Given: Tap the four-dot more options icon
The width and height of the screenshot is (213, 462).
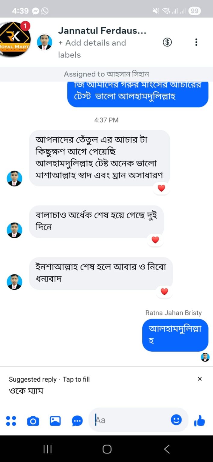Looking at the screenshot, I should click(11, 421).
